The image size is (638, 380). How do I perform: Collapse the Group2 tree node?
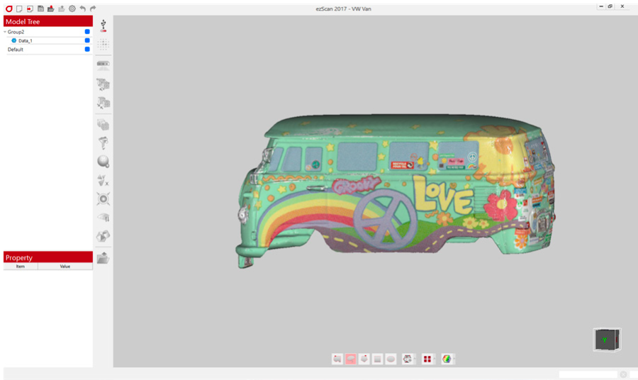[x=5, y=32]
